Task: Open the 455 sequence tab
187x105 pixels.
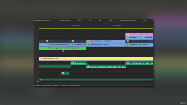Action: pos(100,20)
